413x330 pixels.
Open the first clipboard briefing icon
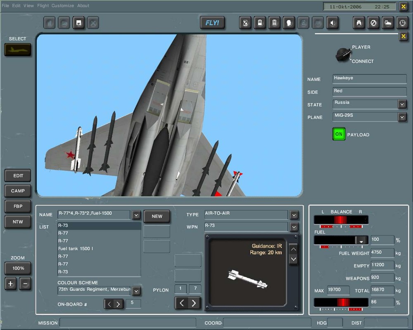click(260, 23)
